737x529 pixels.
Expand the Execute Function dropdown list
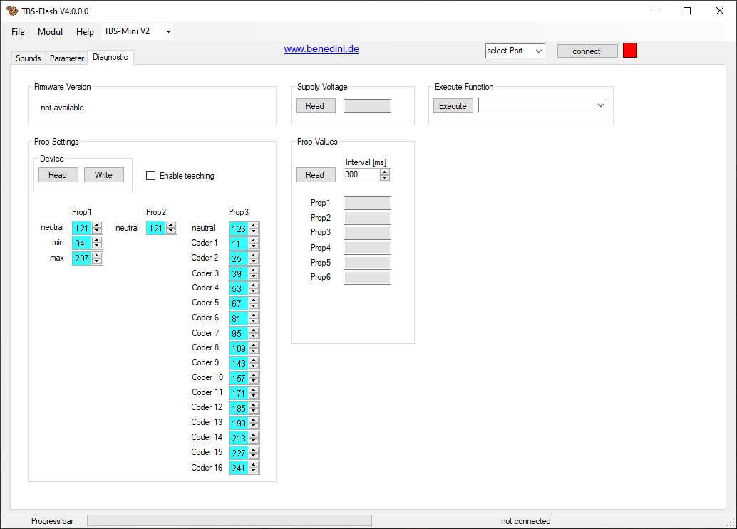pyautogui.click(x=600, y=105)
